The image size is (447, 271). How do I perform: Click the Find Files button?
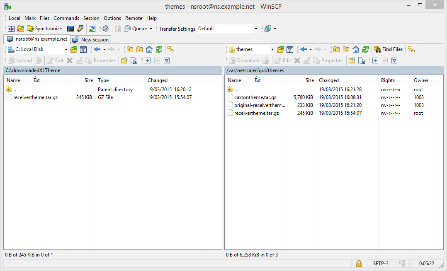(388, 49)
